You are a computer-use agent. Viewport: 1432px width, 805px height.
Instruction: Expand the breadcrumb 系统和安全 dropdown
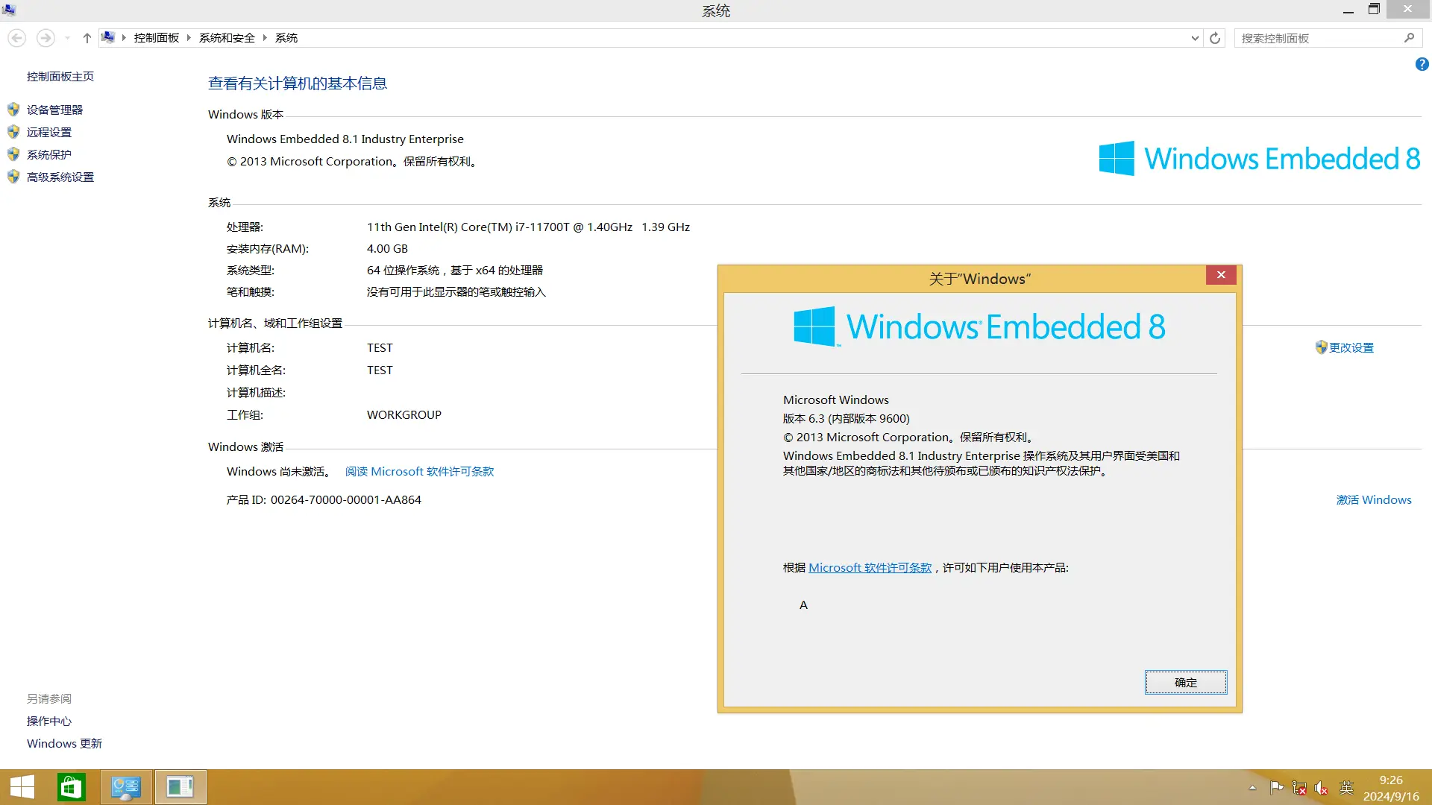click(266, 37)
